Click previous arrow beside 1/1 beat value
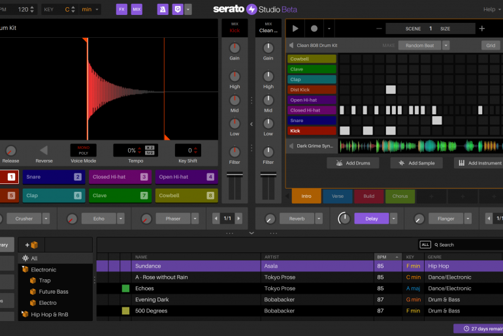The height and width of the screenshot is (336, 503). coord(216,219)
